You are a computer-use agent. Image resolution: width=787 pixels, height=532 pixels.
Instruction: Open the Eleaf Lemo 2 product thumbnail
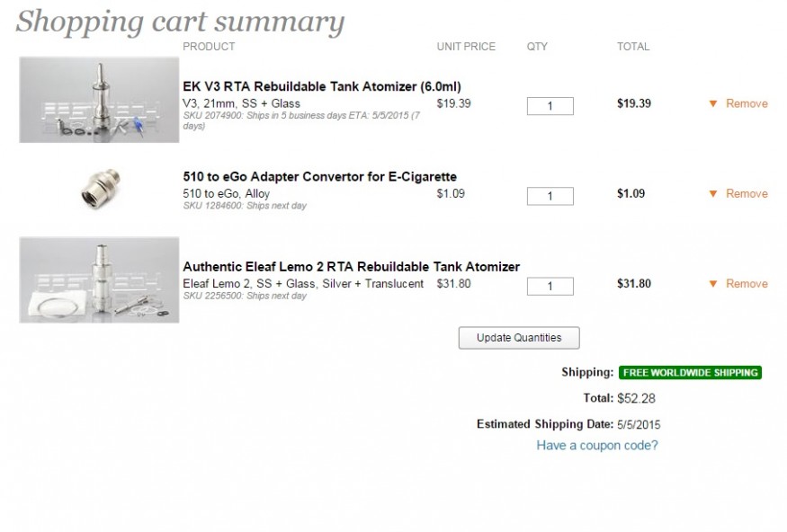(x=99, y=279)
